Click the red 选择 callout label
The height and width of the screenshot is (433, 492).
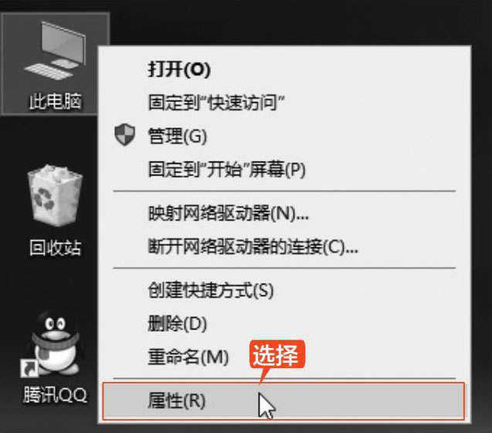pos(277,356)
